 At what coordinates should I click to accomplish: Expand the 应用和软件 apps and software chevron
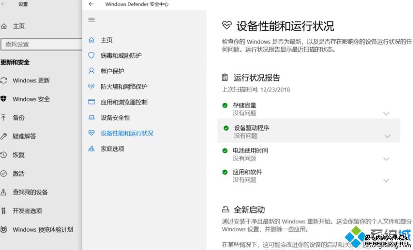(386, 180)
